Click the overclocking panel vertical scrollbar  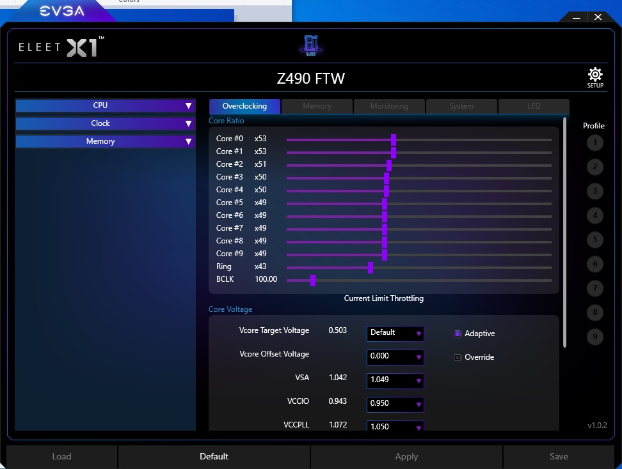(565, 233)
